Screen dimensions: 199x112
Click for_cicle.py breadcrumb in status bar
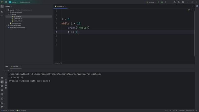[x=21, y=110]
